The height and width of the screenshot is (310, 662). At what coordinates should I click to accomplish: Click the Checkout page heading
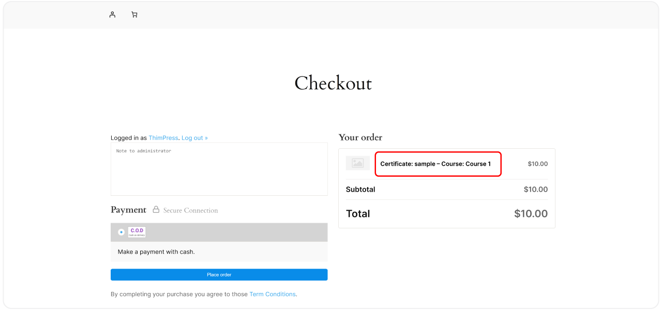coord(333,83)
